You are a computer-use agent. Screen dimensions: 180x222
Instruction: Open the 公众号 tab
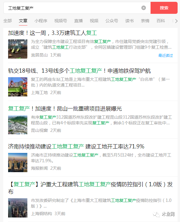point(112,21)
